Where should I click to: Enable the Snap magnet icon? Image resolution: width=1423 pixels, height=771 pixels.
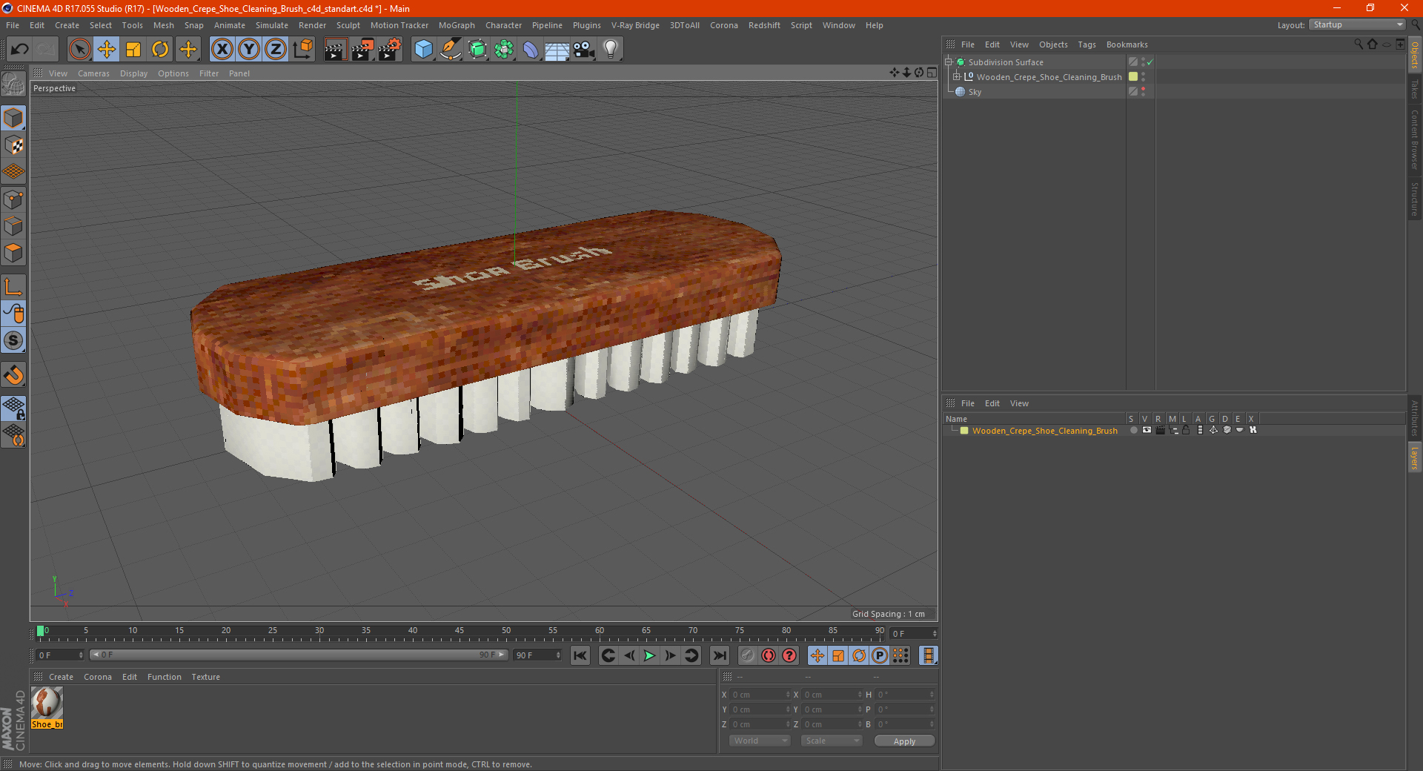click(13, 375)
